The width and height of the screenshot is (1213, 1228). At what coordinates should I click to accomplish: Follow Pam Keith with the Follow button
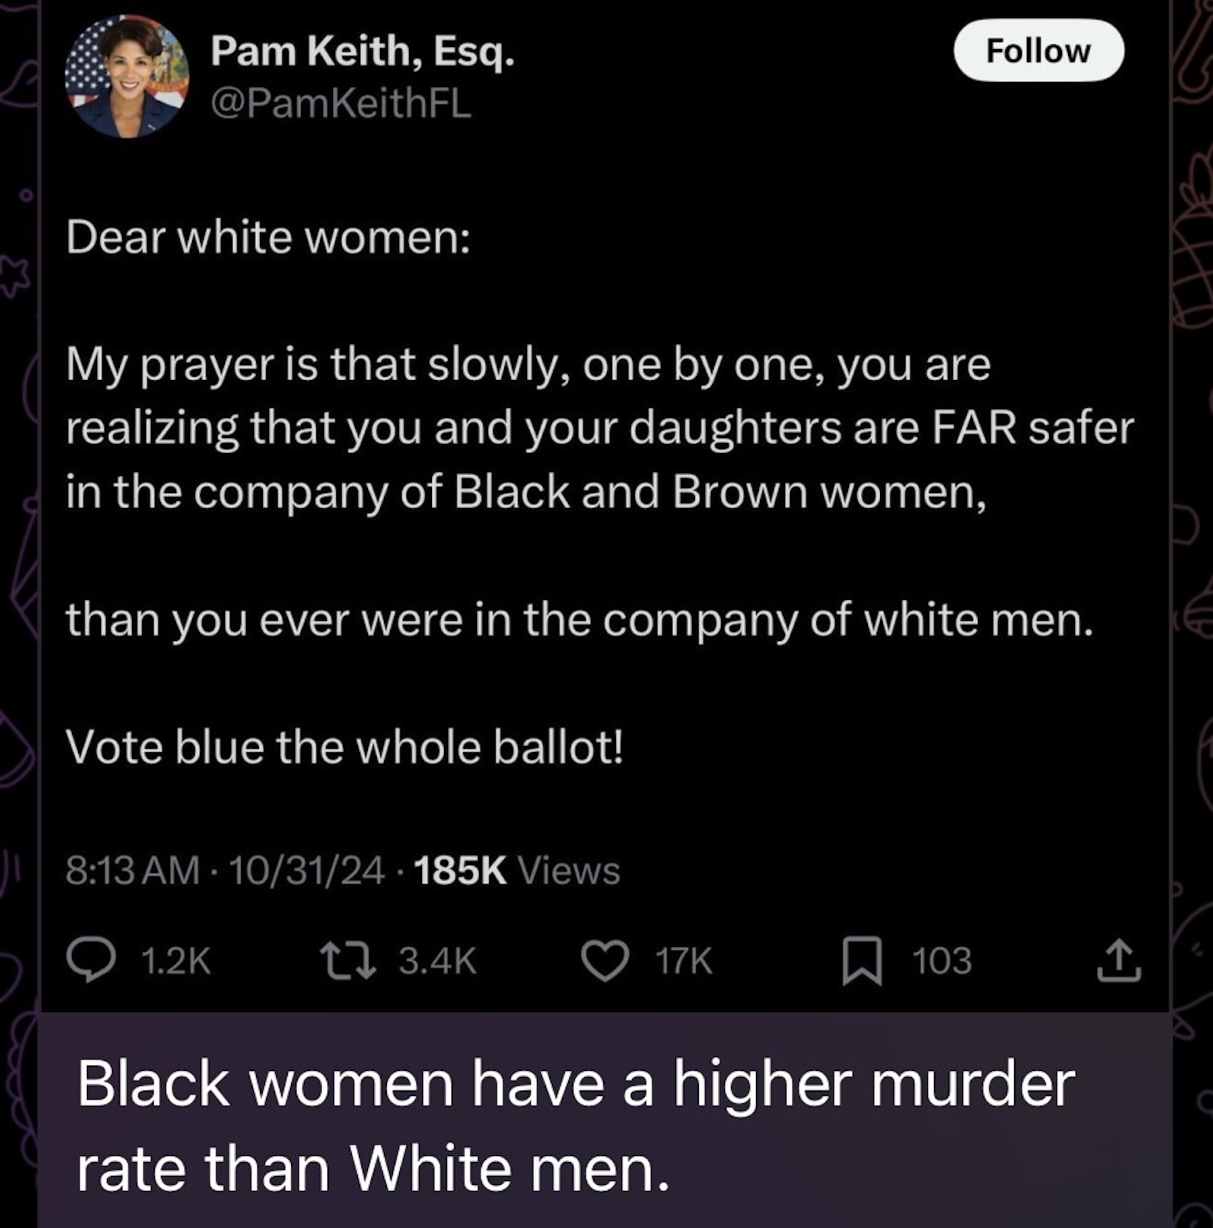(1038, 51)
